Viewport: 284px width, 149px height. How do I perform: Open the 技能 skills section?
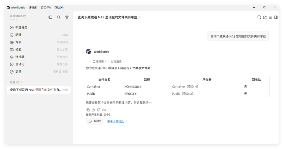click(x=39, y=50)
